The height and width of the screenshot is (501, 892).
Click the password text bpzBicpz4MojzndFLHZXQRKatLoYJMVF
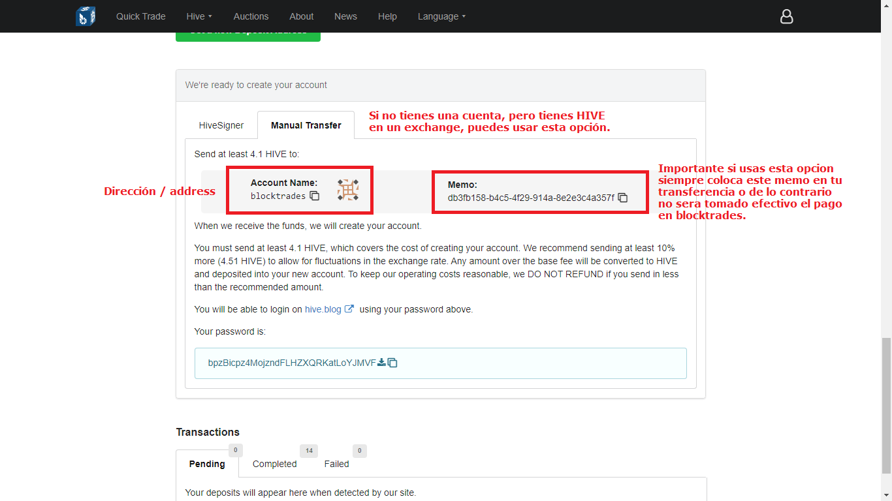tap(292, 363)
